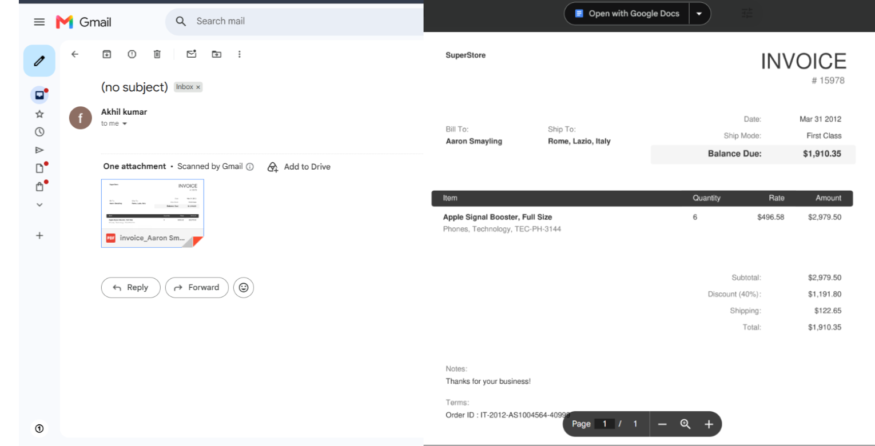Open the More options three-dot menu

tap(239, 54)
